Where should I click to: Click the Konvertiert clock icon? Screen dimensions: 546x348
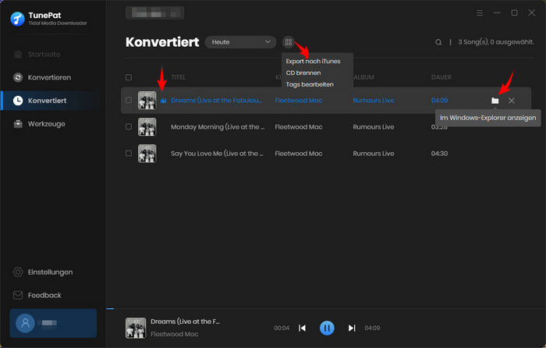pyautogui.click(x=18, y=101)
